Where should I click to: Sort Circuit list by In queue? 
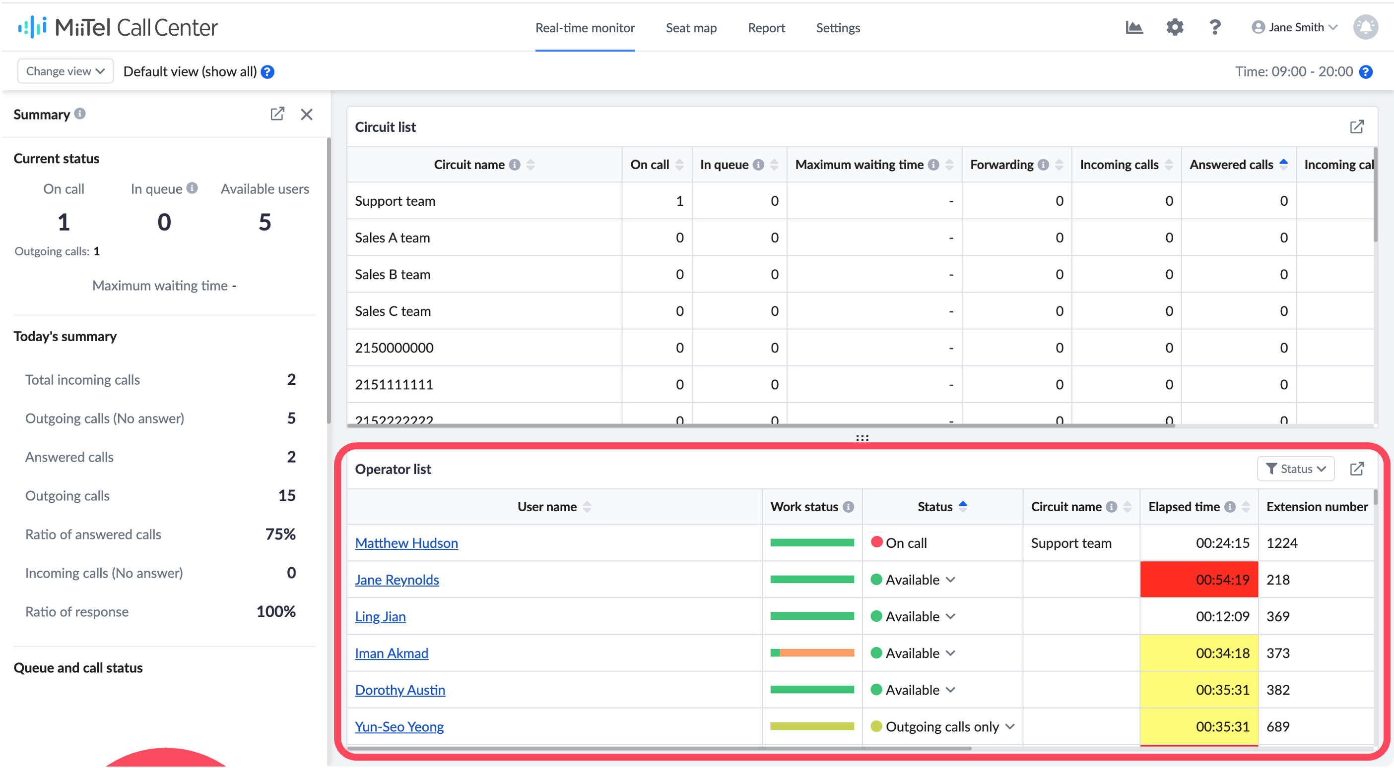(774, 164)
